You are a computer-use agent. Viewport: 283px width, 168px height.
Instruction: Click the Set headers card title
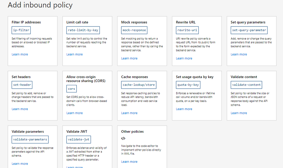pos(21,77)
